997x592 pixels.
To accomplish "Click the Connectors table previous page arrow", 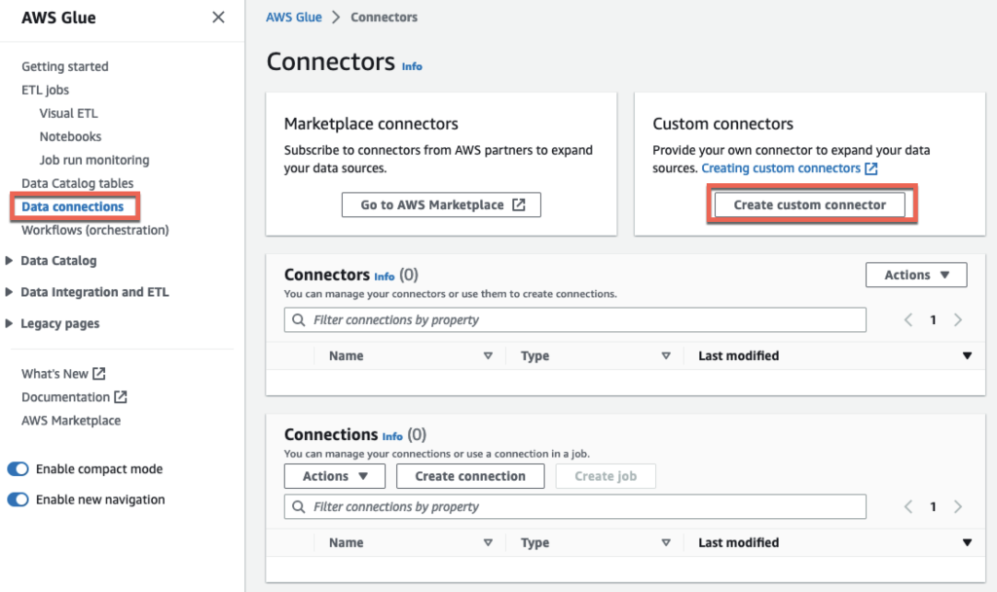I will (x=908, y=319).
